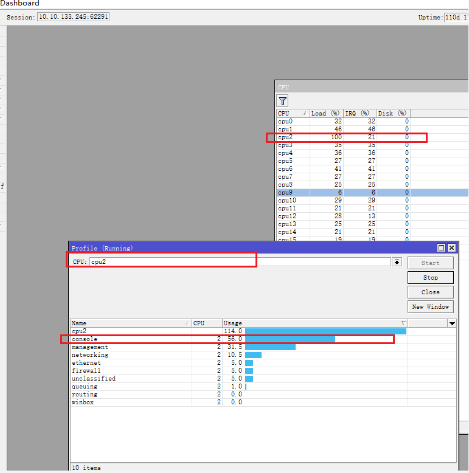Viewport: 469px width, 473px height.
Task: Select the highlighted cpu9 row
Action: pyautogui.click(x=372, y=193)
